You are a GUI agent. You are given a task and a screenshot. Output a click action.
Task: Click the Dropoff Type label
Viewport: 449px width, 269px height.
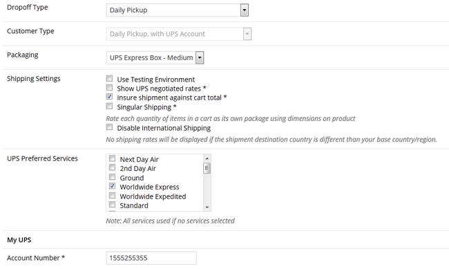tap(28, 7)
